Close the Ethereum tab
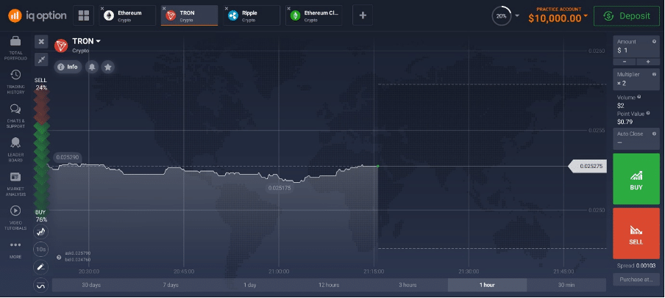The image size is (665, 298). tap(102, 8)
